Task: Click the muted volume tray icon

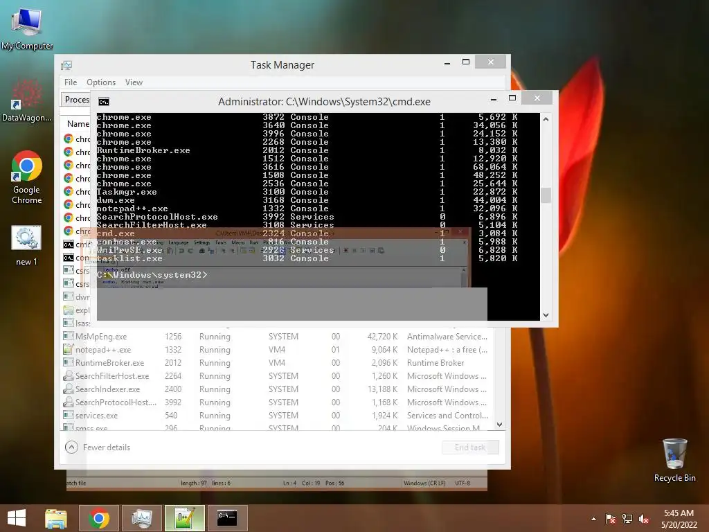Action: pyautogui.click(x=644, y=519)
